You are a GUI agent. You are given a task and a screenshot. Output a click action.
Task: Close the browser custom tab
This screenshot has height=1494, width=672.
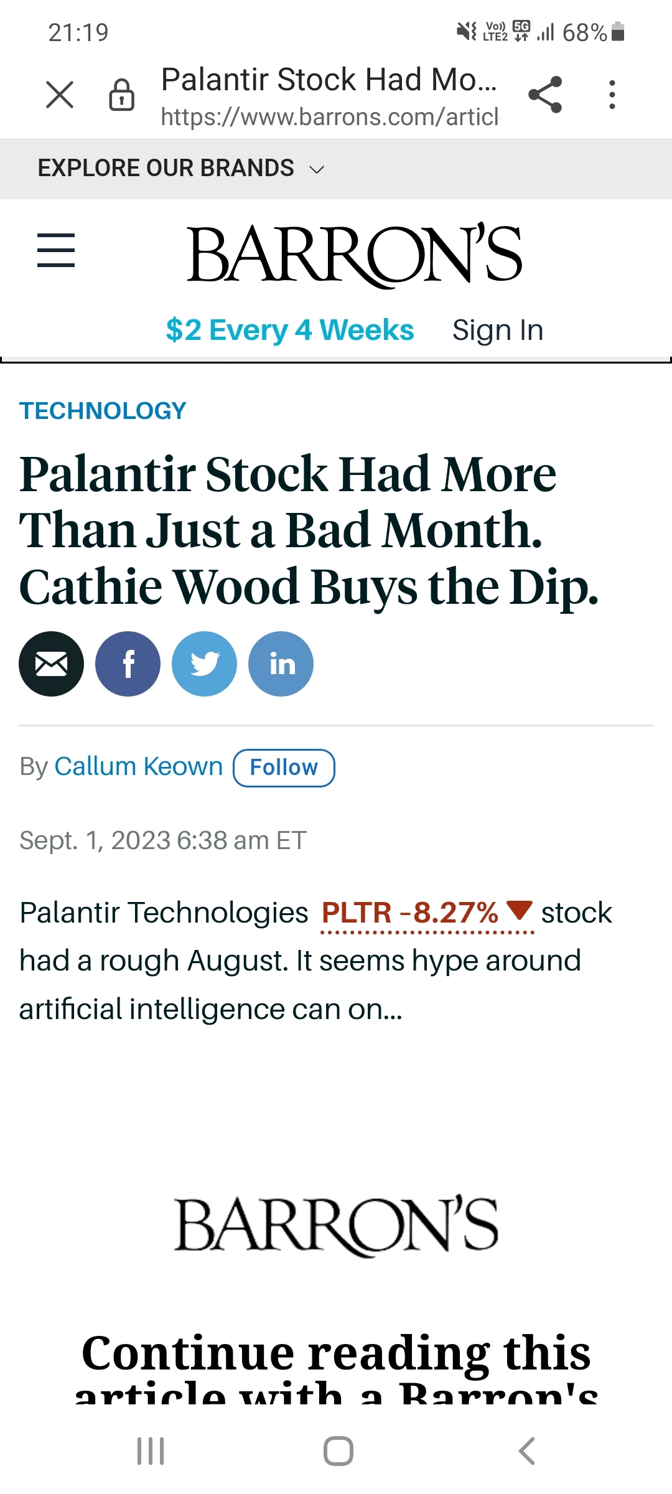point(60,95)
